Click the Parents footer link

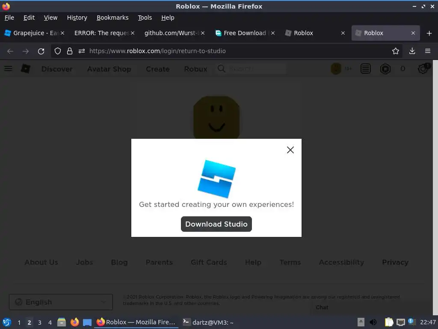tap(159, 263)
